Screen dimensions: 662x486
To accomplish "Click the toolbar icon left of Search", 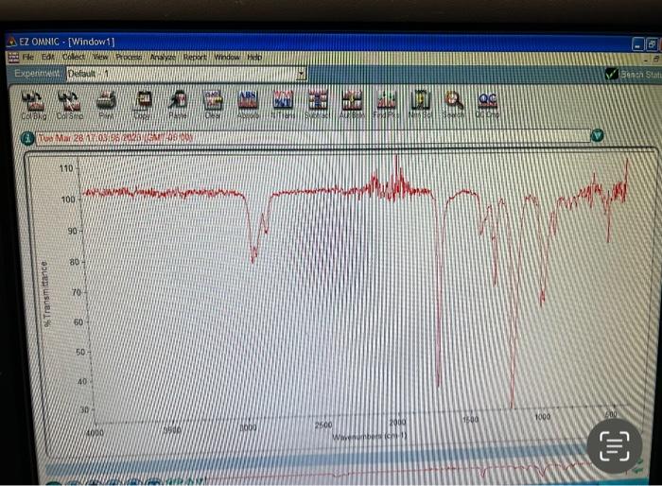I will point(420,105).
